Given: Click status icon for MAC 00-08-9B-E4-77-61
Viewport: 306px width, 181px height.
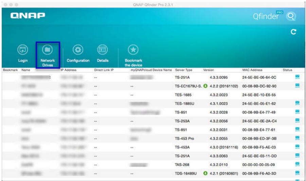Looking at the screenshot, I should tap(297, 129).
